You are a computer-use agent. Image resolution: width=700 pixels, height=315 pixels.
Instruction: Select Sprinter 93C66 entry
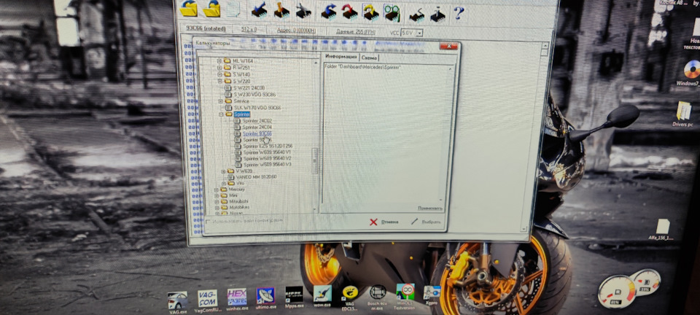257,133
